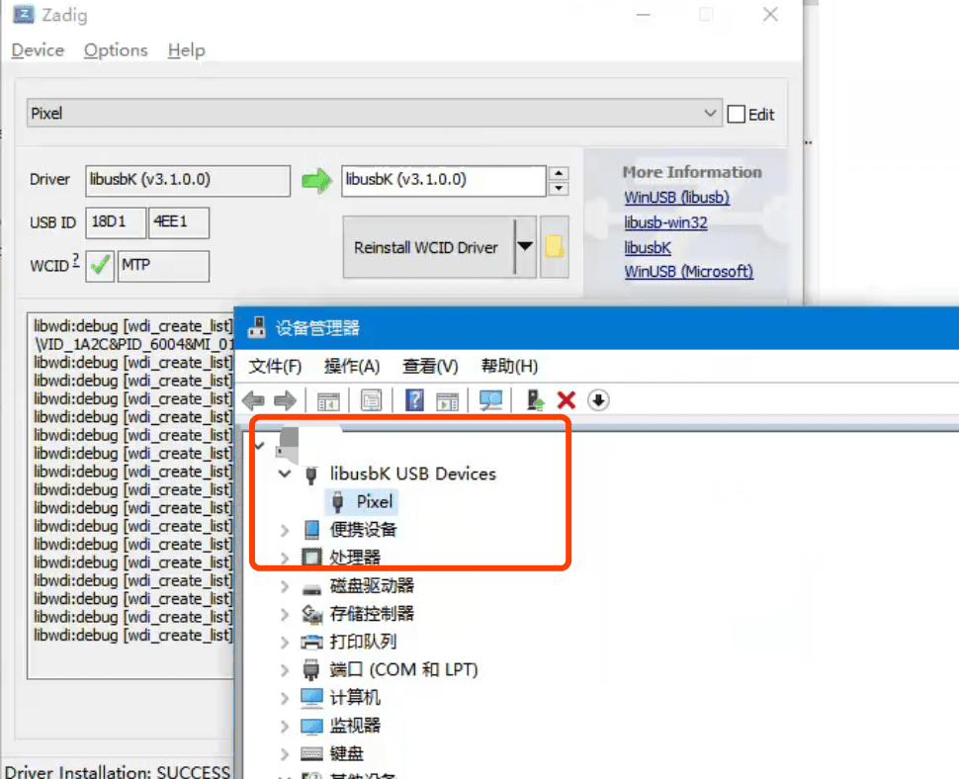Click the red X Uninstall device icon
Image resolution: width=959 pixels, height=779 pixels.
(x=567, y=400)
